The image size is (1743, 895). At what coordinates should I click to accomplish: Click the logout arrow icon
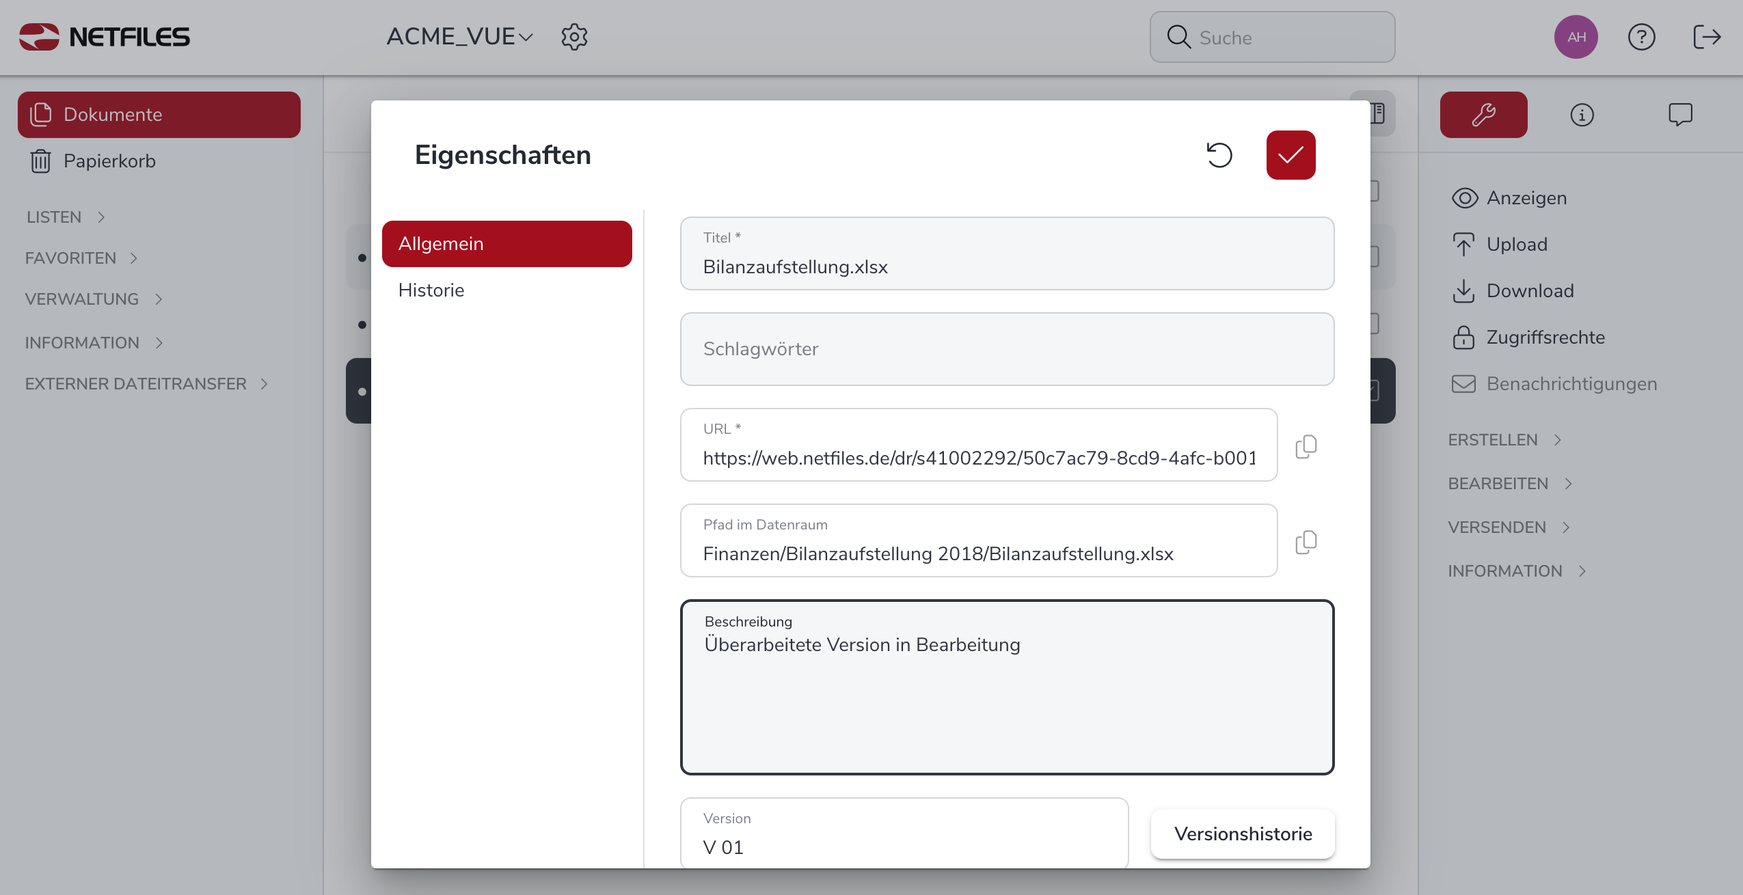1706,37
